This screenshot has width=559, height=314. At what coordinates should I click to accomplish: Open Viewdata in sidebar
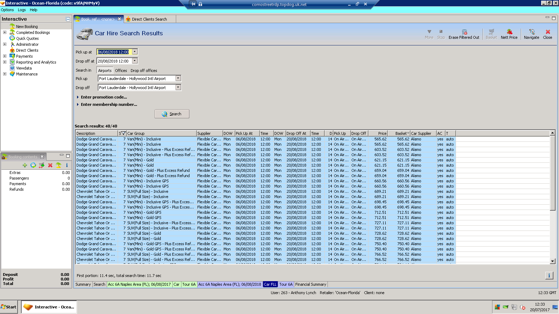coord(24,68)
